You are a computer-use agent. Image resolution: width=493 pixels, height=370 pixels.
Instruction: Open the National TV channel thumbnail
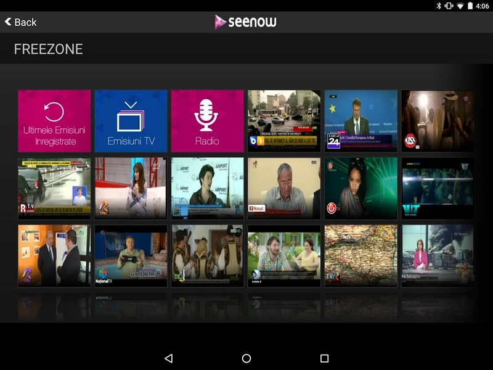[131, 256]
